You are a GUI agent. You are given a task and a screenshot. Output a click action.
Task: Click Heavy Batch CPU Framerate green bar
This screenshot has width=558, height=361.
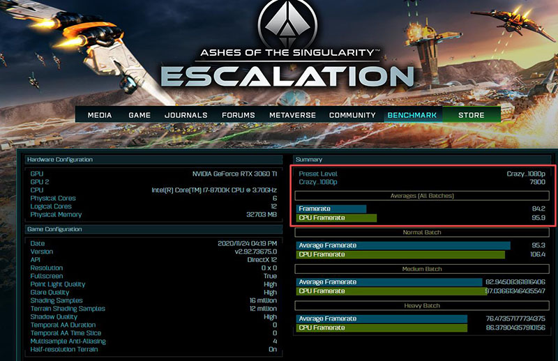tap(382, 328)
